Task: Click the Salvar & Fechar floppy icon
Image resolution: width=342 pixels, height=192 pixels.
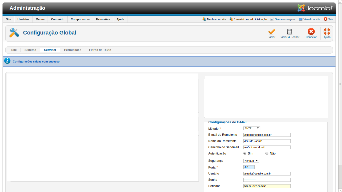Action: tap(289, 32)
